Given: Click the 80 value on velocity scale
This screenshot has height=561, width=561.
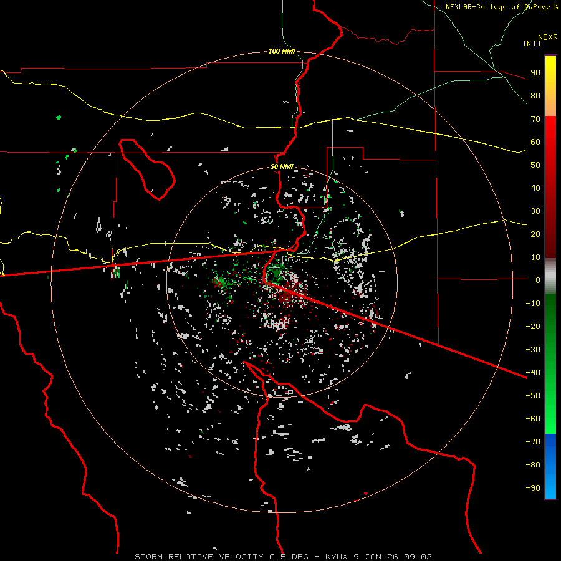Looking at the screenshot, I should 535,96.
